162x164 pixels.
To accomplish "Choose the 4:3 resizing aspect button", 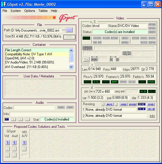I will (142, 109).
